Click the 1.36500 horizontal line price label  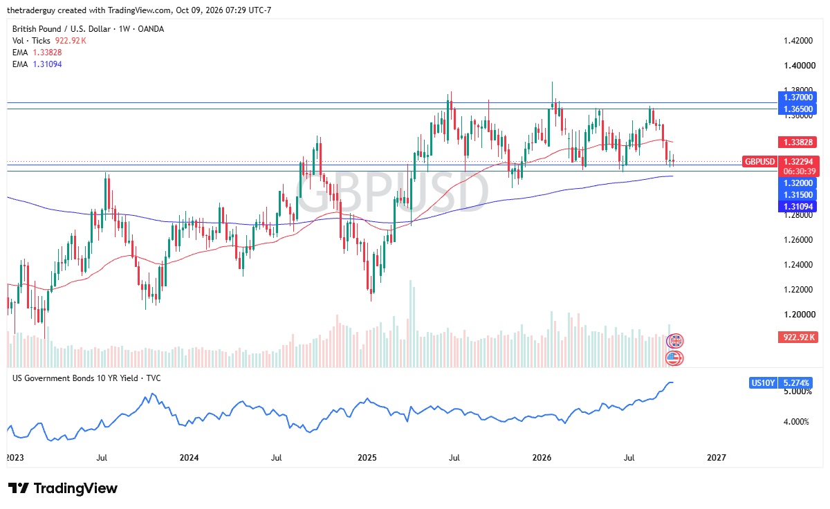click(x=797, y=109)
